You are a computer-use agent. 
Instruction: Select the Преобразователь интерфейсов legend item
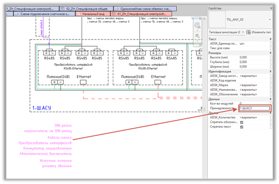[45, 143]
